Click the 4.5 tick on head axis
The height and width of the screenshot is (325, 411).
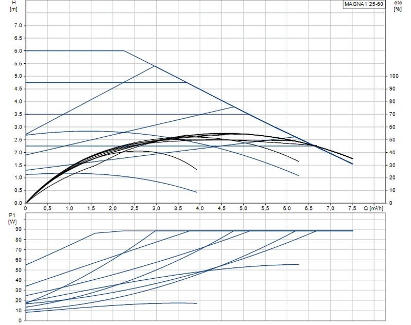coord(18,89)
